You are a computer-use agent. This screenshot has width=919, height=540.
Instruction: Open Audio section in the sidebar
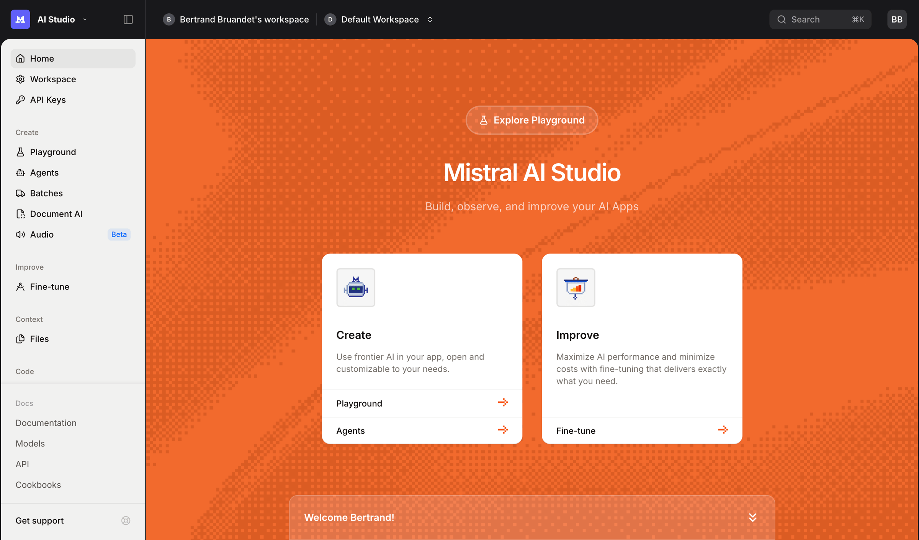click(73, 234)
